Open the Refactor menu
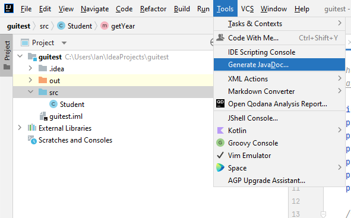Image resolution: width=351 pixels, height=218 pixels. coord(153,9)
